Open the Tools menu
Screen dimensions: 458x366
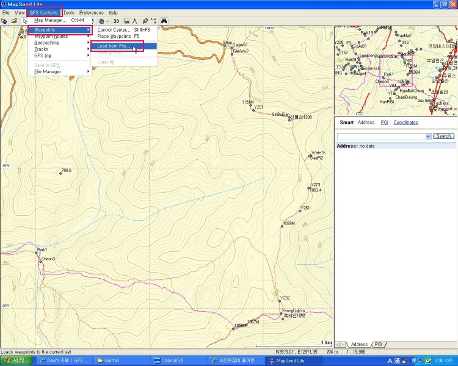68,13
